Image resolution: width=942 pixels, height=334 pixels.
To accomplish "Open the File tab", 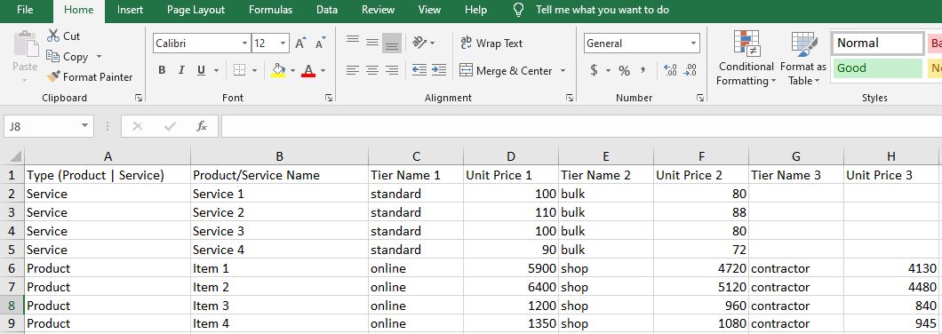I will [x=25, y=10].
